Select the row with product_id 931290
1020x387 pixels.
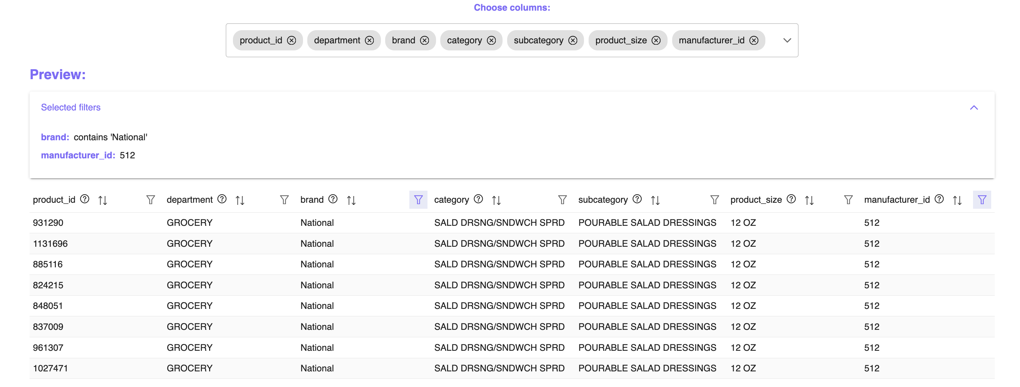click(x=48, y=223)
